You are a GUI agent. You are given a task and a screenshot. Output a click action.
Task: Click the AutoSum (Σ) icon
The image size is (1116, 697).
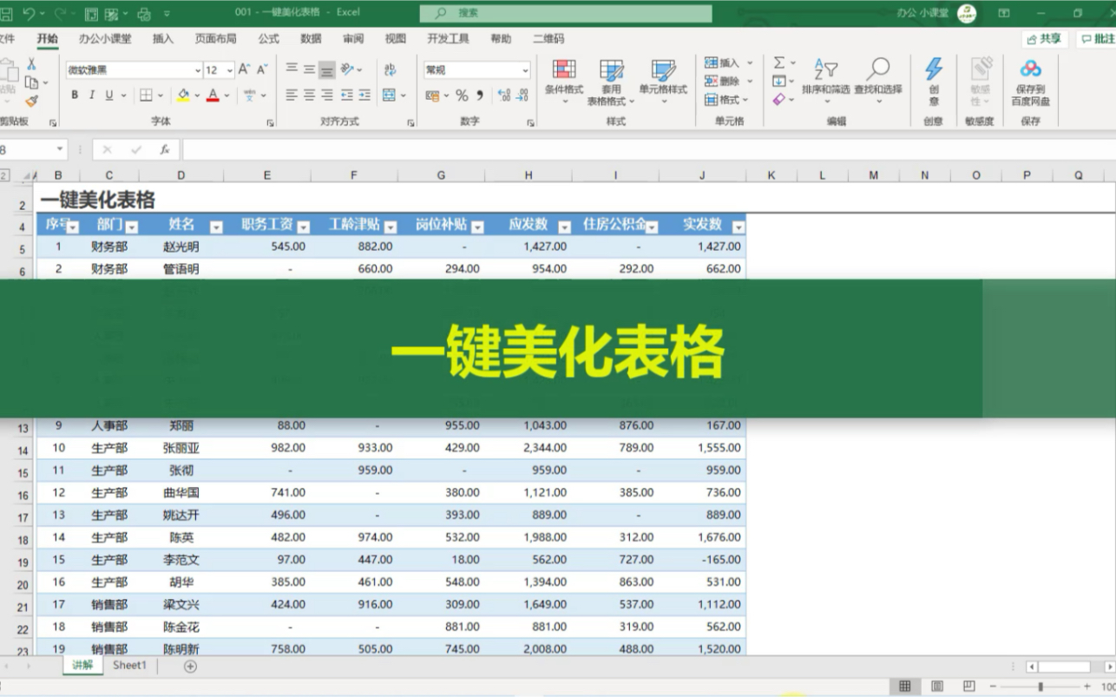tap(780, 62)
